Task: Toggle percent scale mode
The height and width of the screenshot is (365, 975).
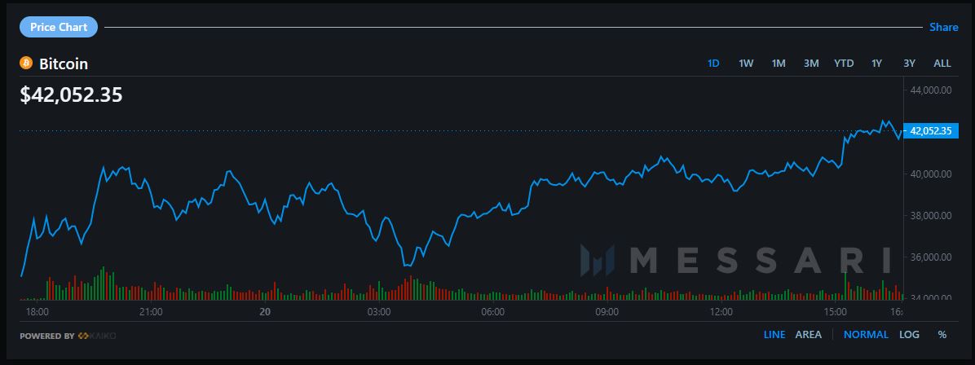Action: click(x=942, y=335)
